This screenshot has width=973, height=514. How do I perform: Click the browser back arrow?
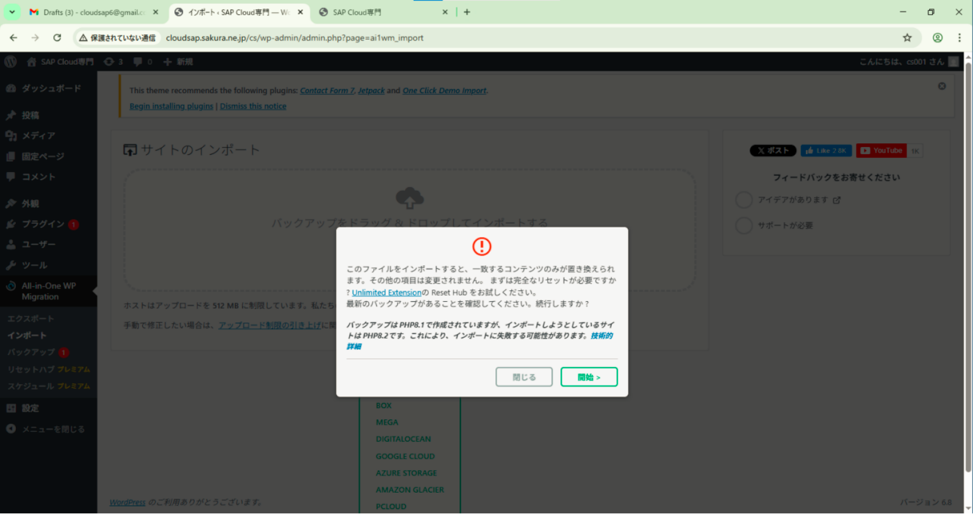13,38
